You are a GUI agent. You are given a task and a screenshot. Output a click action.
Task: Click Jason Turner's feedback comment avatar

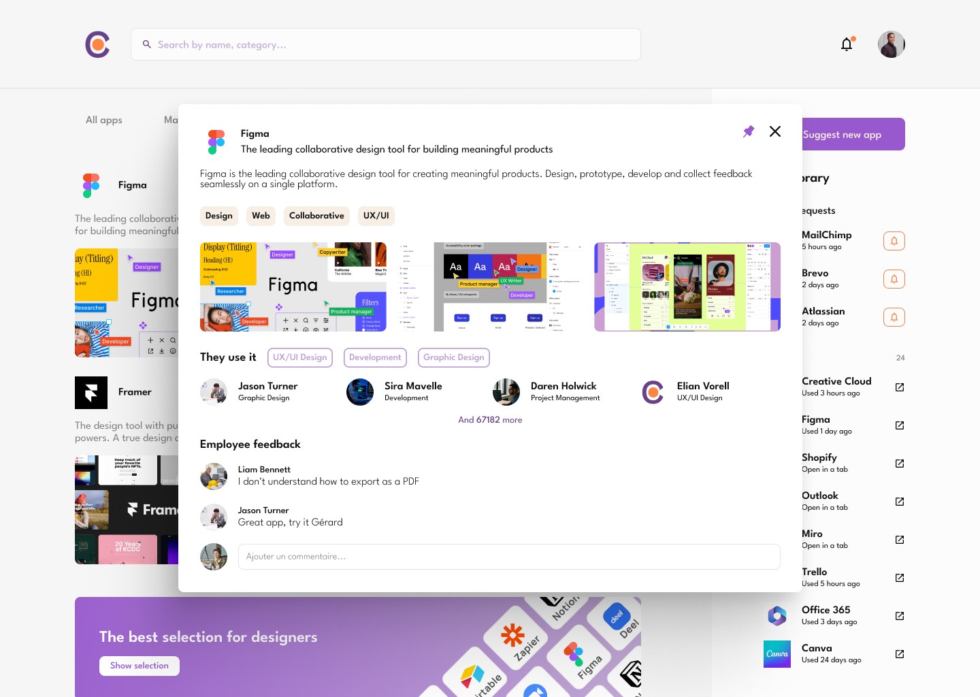(x=214, y=517)
